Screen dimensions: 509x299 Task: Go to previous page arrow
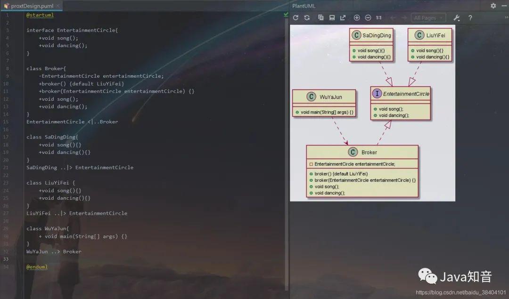click(x=393, y=17)
